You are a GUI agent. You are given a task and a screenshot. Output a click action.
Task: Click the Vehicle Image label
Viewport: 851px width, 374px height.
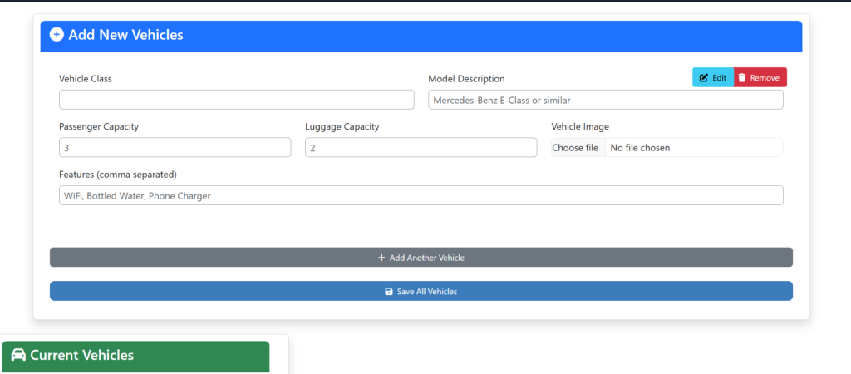point(580,126)
